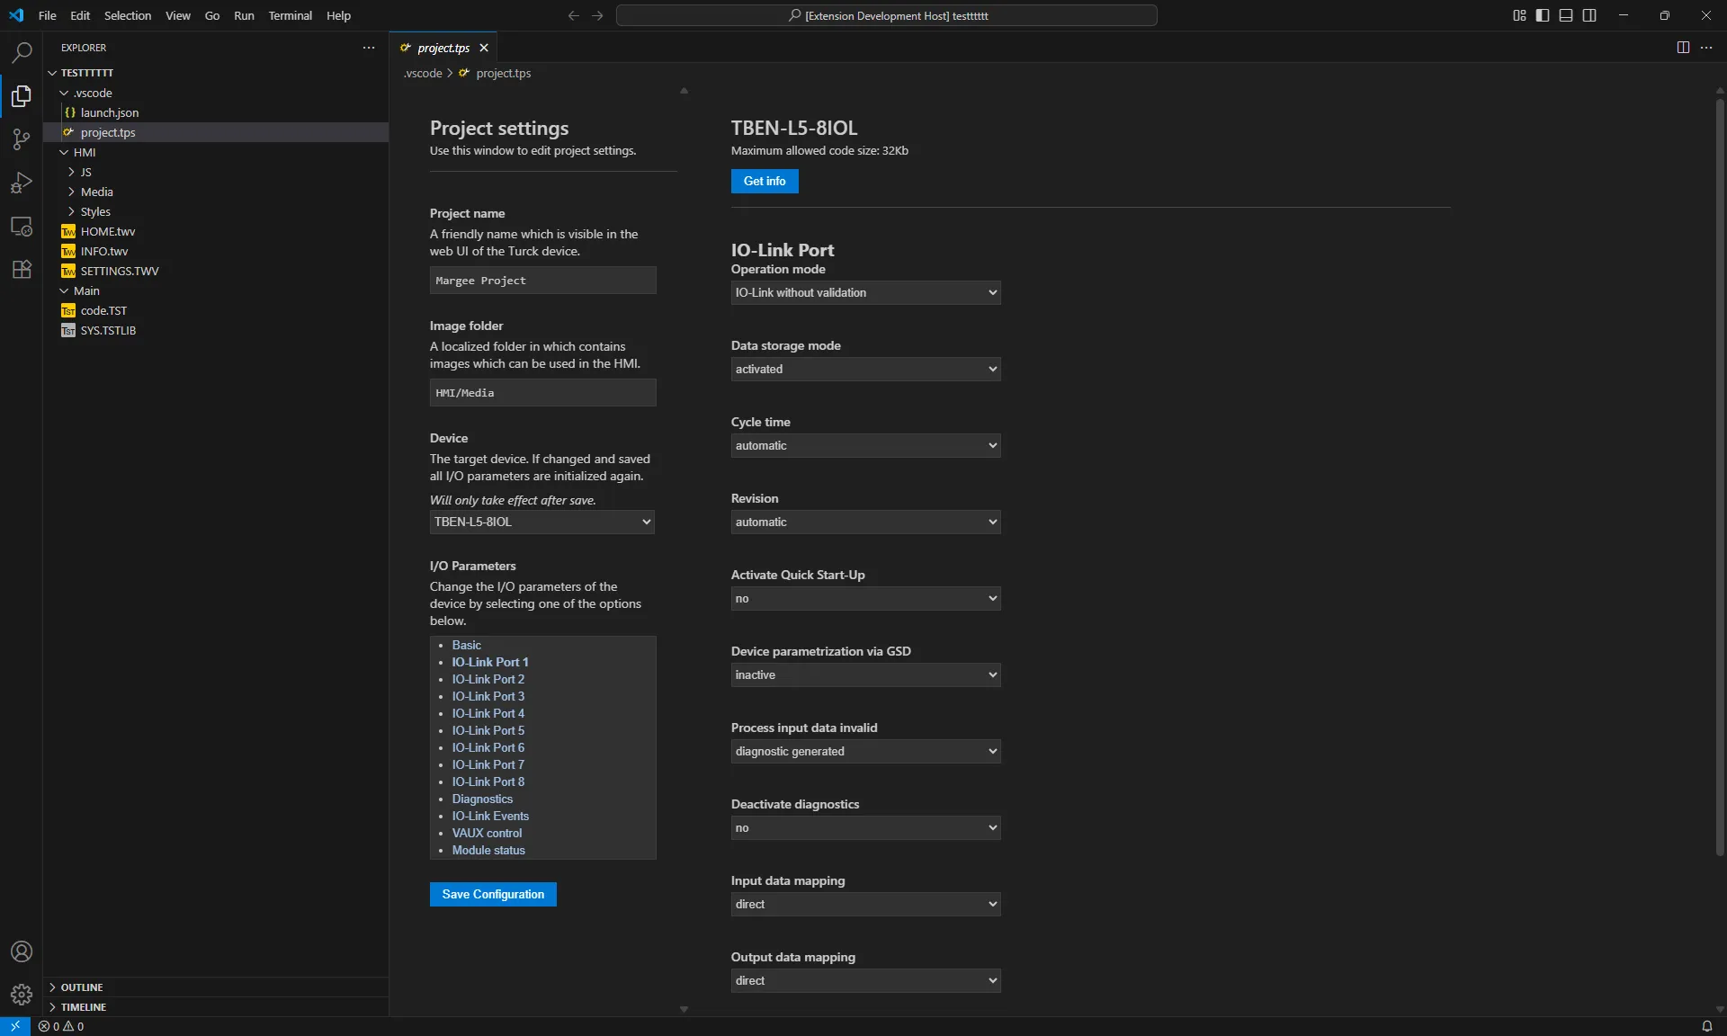Open notifications bell in status bar
This screenshot has height=1036, width=1727.
pyautogui.click(x=1706, y=1026)
